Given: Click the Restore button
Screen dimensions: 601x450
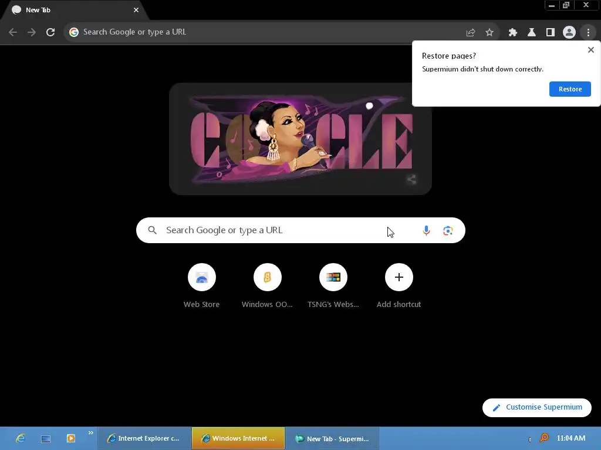Looking at the screenshot, I should click(570, 89).
